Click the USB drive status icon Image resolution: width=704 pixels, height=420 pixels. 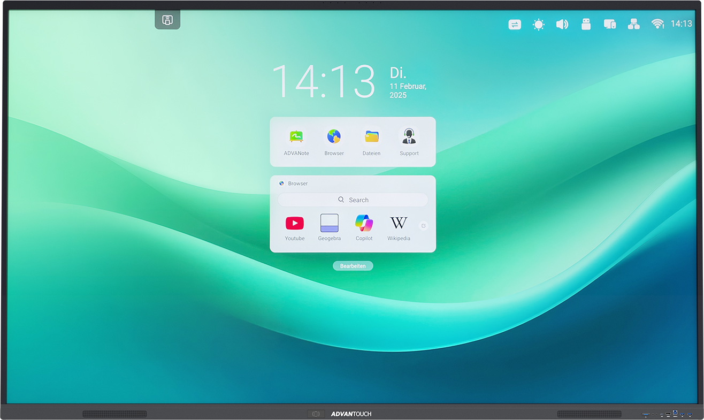click(586, 24)
